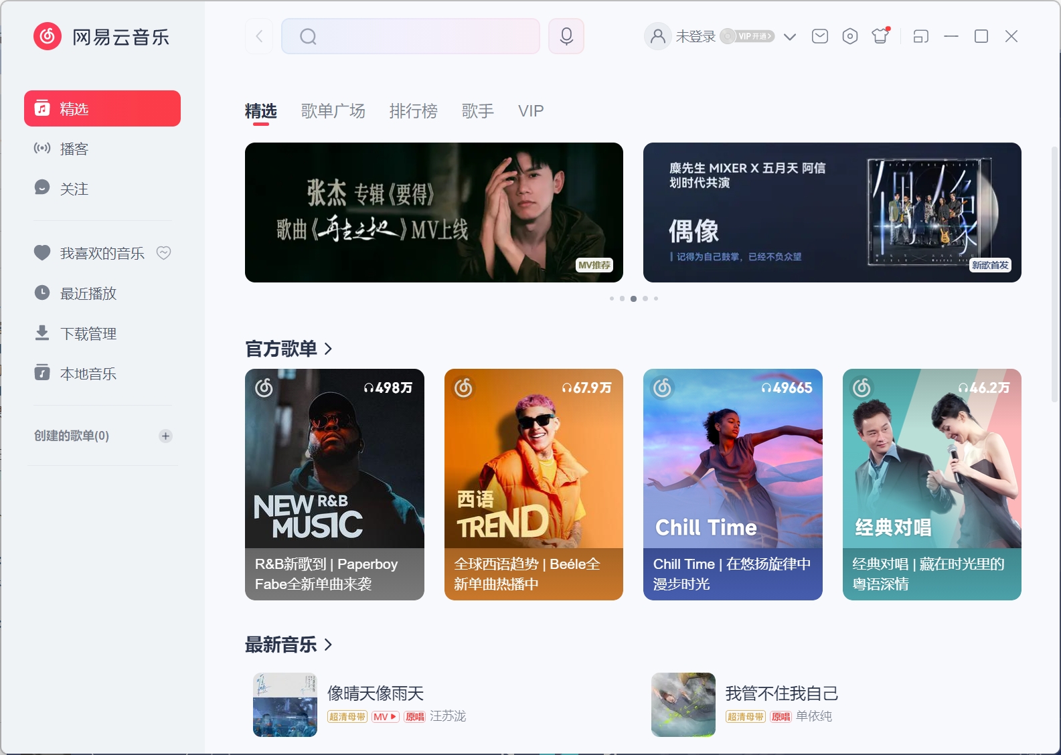Select first banner carousel dot
Viewport: 1061px width, 755px height.
point(612,299)
